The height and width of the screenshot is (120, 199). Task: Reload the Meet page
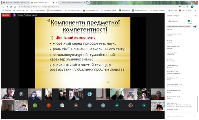(x=11, y=7)
